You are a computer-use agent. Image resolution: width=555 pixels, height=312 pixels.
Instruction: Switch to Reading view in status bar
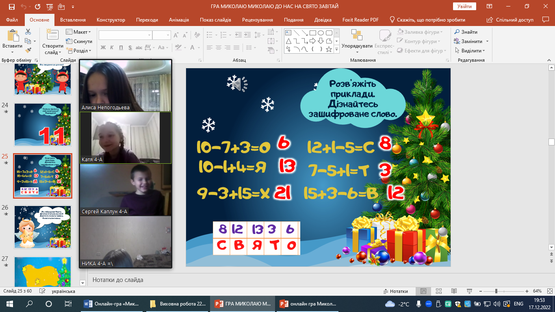point(454,291)
